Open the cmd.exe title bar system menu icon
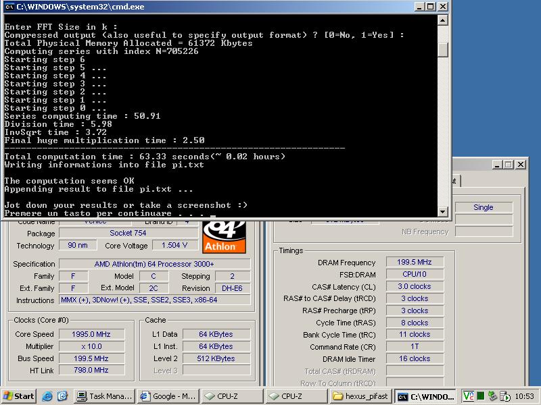541x405 pixels. coord(9,7)
